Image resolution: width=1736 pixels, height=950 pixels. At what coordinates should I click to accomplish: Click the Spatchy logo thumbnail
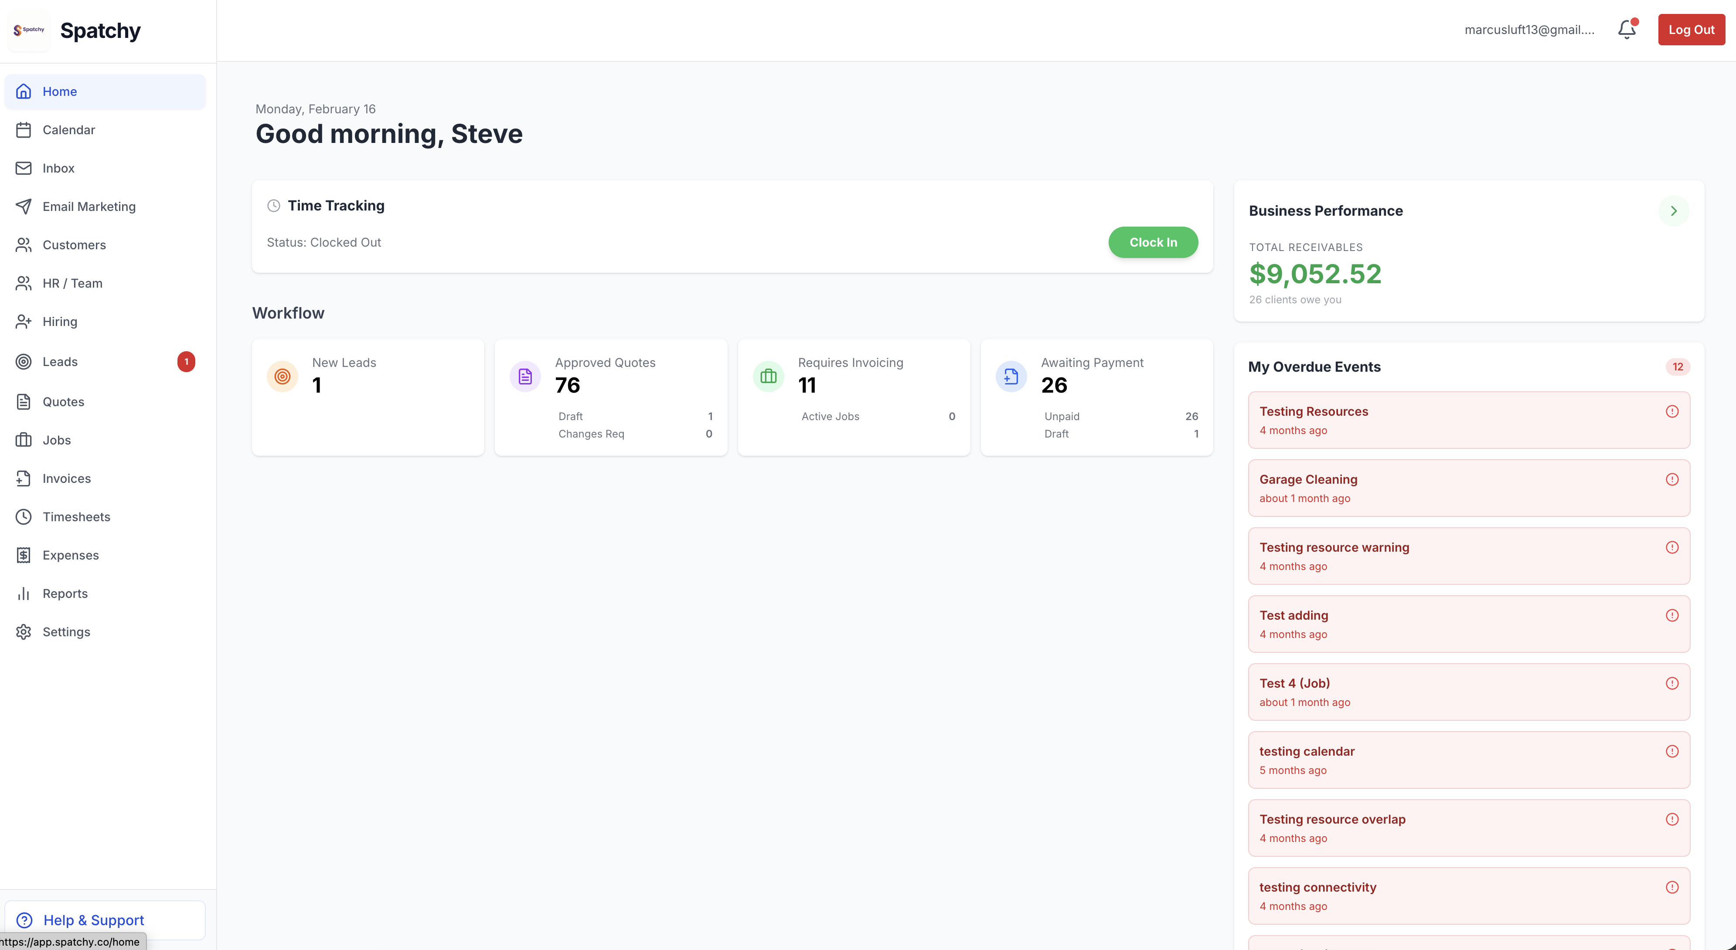pos(28,31)
